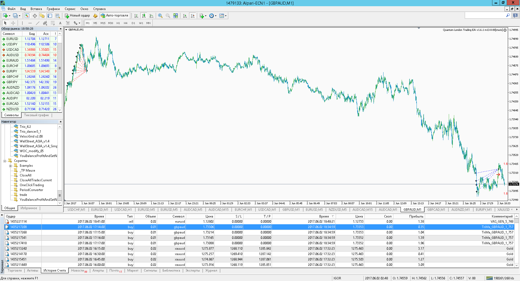Toggle chart Auto Scroll
The height and width of the screenshot is (281, 520).
[x=185, y=16]
